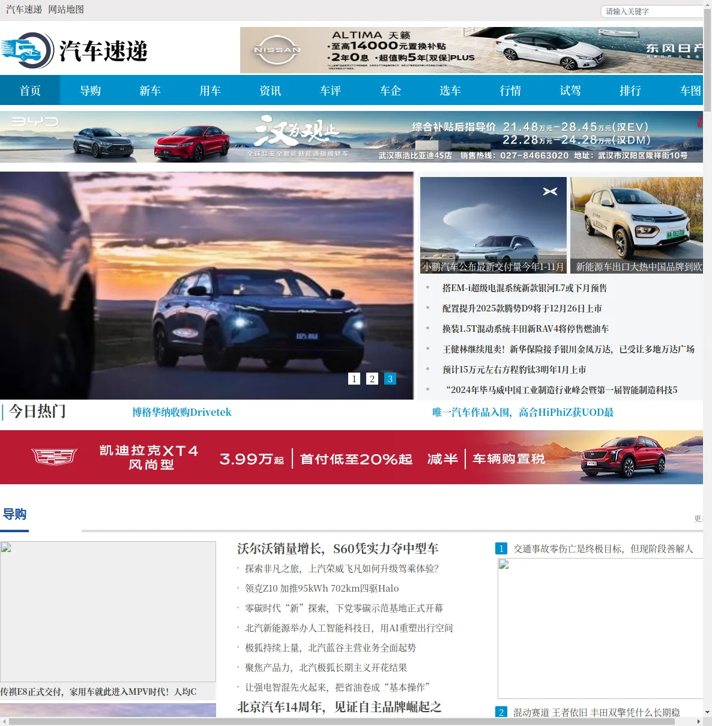Open the 行情 menu item
The height and width of the screenshot is (726, 712).
tap(510, 91)
